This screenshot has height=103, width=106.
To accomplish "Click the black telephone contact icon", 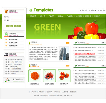I will pyautogui.click(x=6, y=55).
